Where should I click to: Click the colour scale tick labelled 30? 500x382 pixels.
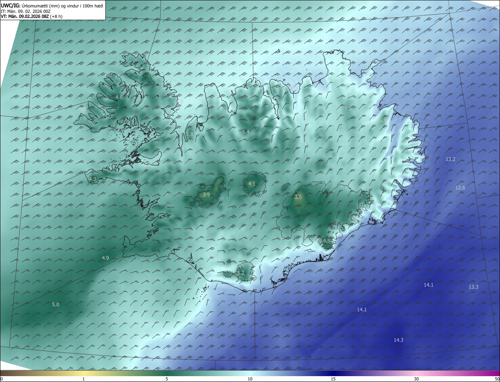[416, 379]
